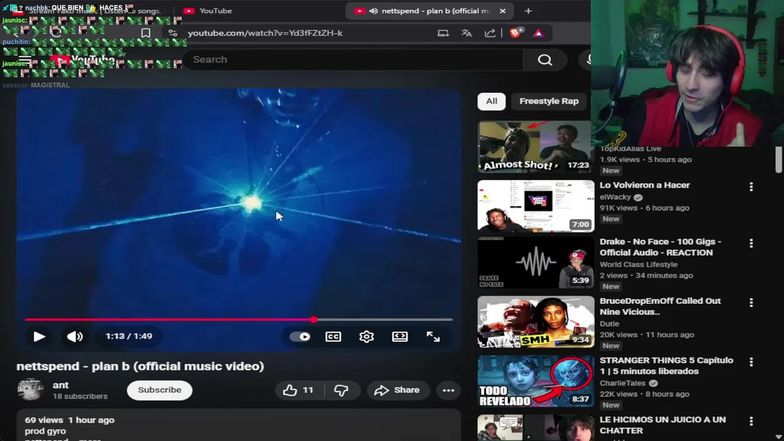Open options menu for Stranger Things 5 video
This screenshot has height=441, width=784.
[x=751, y=362]
